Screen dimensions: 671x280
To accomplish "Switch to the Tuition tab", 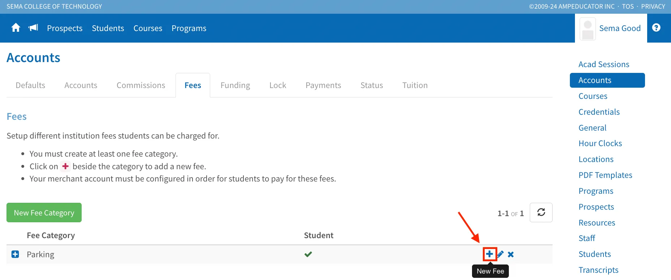I will [x=415, y=85].
